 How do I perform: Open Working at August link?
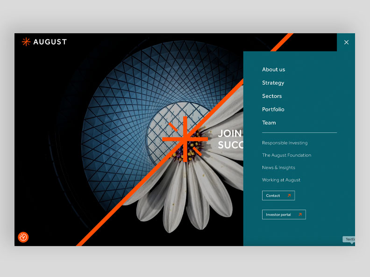click(x=281, y=180)
